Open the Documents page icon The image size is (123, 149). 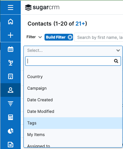(x=11, y=145)
